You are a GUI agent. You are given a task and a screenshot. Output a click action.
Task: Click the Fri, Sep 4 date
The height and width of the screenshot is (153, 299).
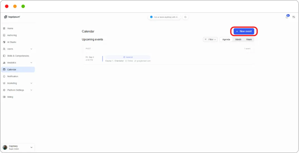pos(90,57)
